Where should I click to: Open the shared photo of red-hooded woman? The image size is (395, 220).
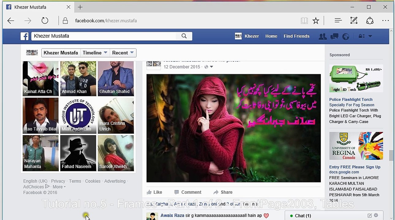tap(234, 128)
